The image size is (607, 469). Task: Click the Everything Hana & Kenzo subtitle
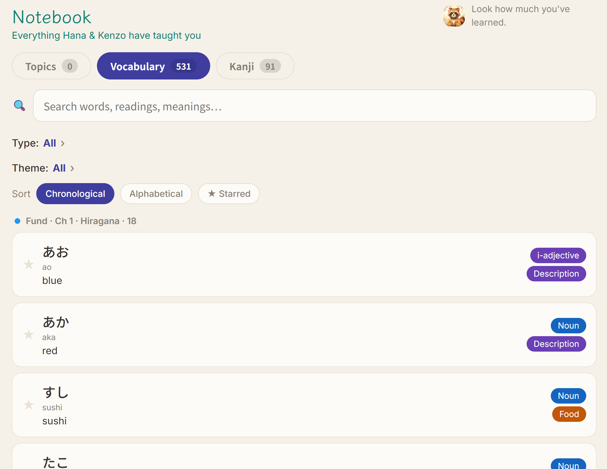pos(107,36)
